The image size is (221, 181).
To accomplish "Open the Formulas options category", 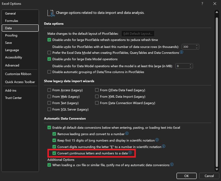I will pos(12,21).
